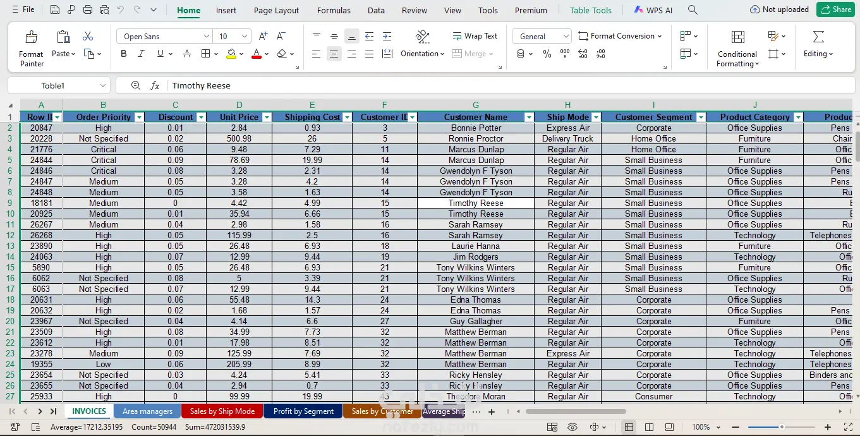Click the distributed alignment icon
The image size is (860, 436).
coord(387,54)
